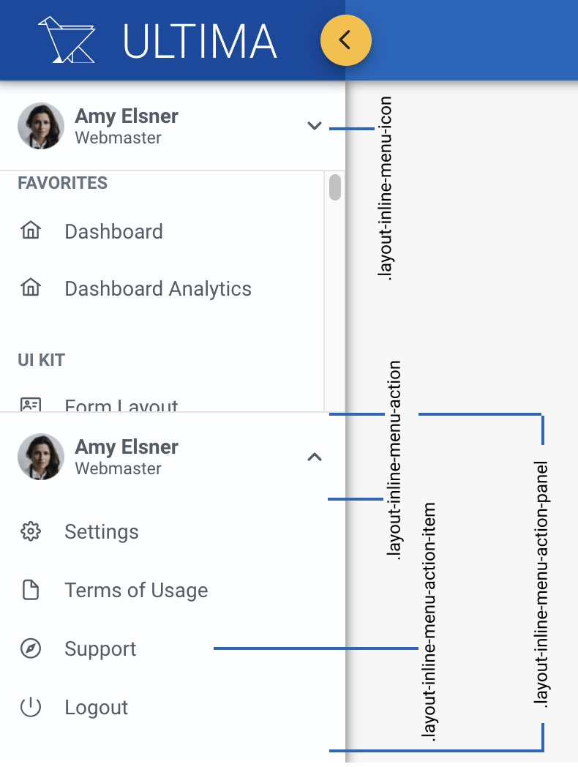Click Amy Elsner's avatar next to down chevron
Screen dimensions: 578x767
point(41,126)
